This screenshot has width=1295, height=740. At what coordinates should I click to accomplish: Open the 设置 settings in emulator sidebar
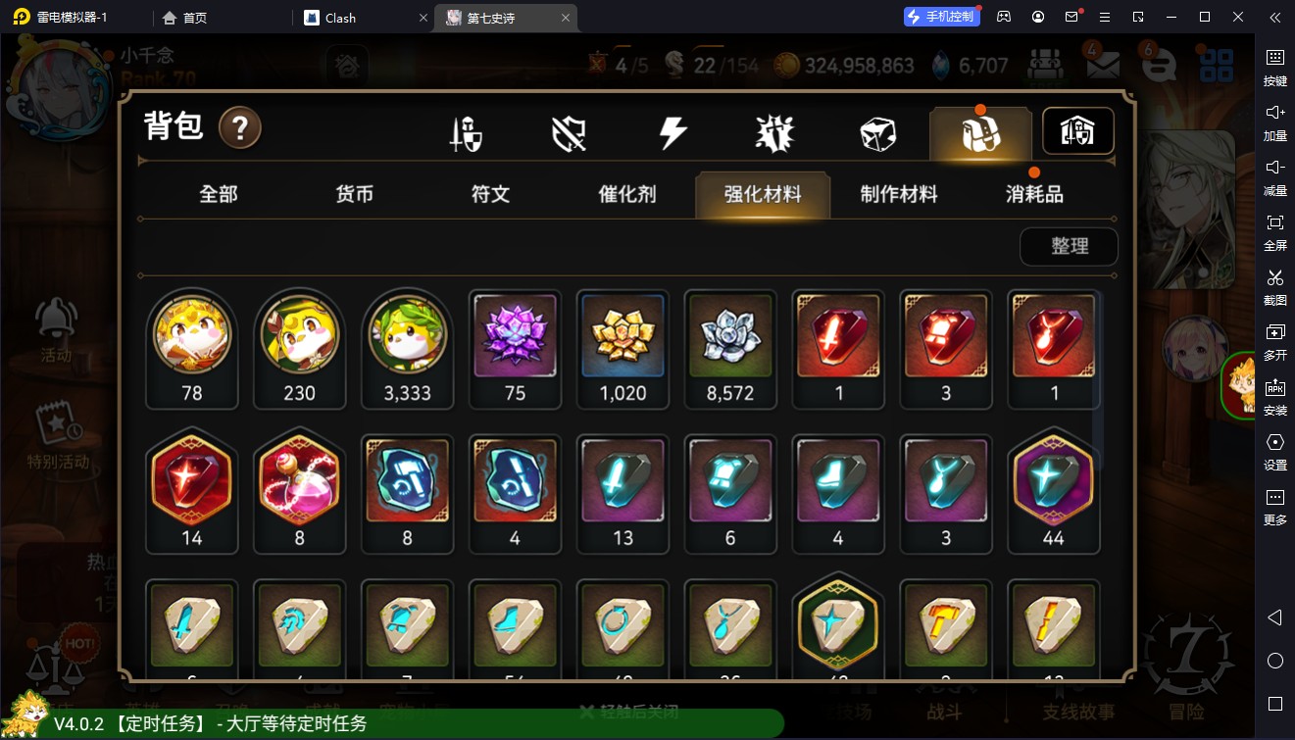pyautogui.click(x=1274, y=450)
